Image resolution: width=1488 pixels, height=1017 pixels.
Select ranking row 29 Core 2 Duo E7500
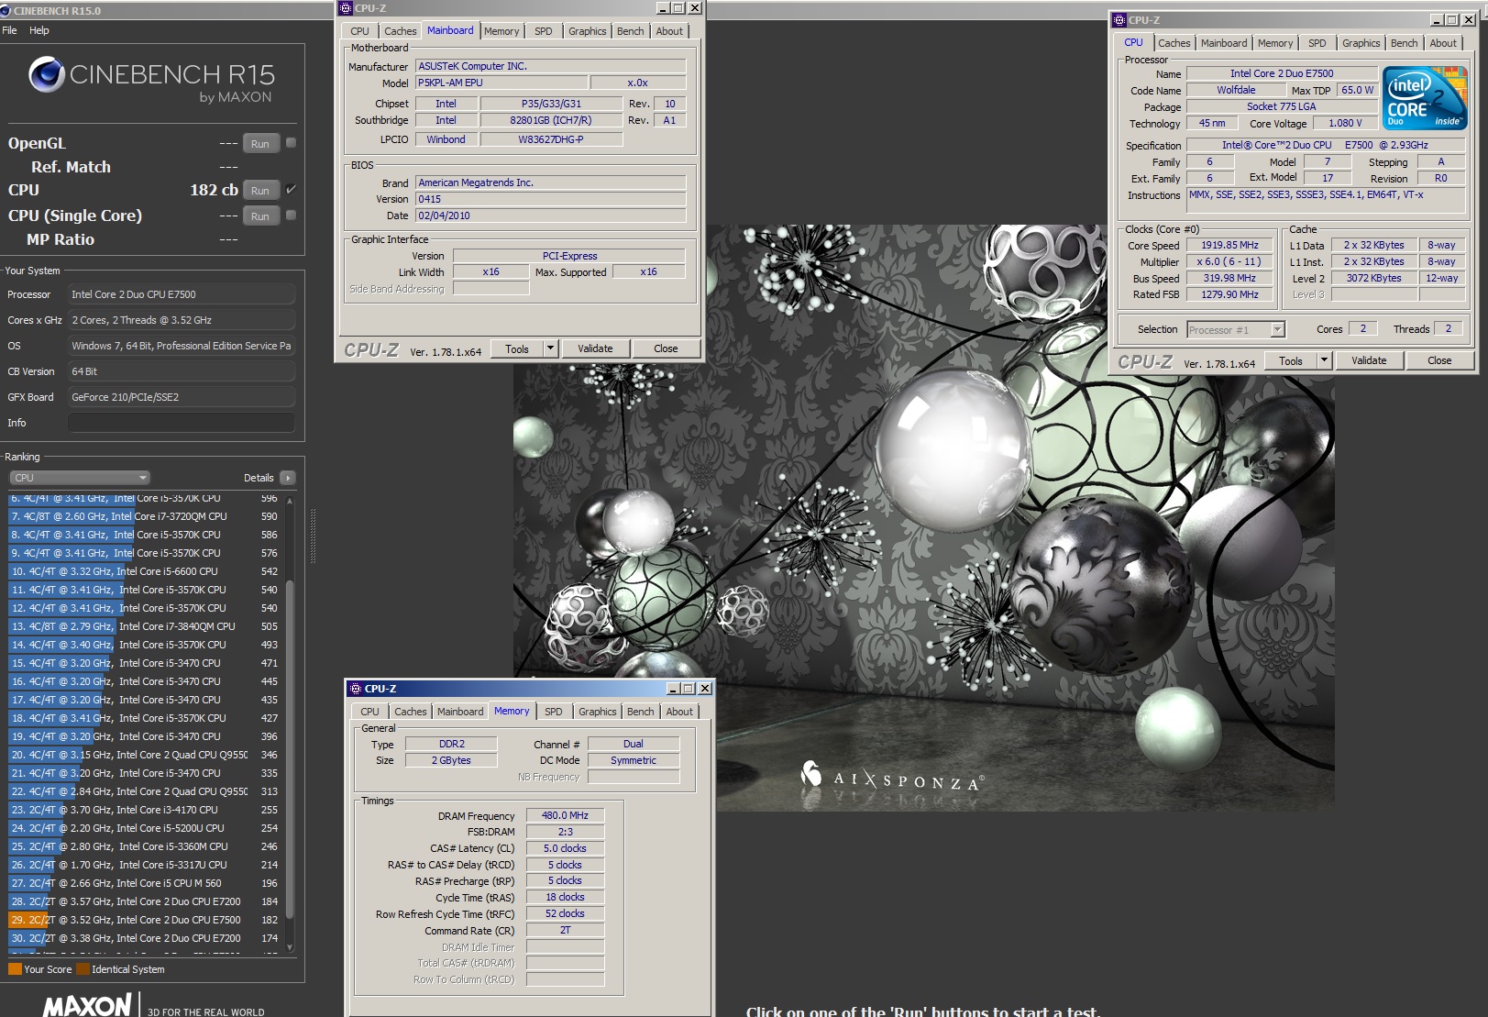[x=145, y=920]
